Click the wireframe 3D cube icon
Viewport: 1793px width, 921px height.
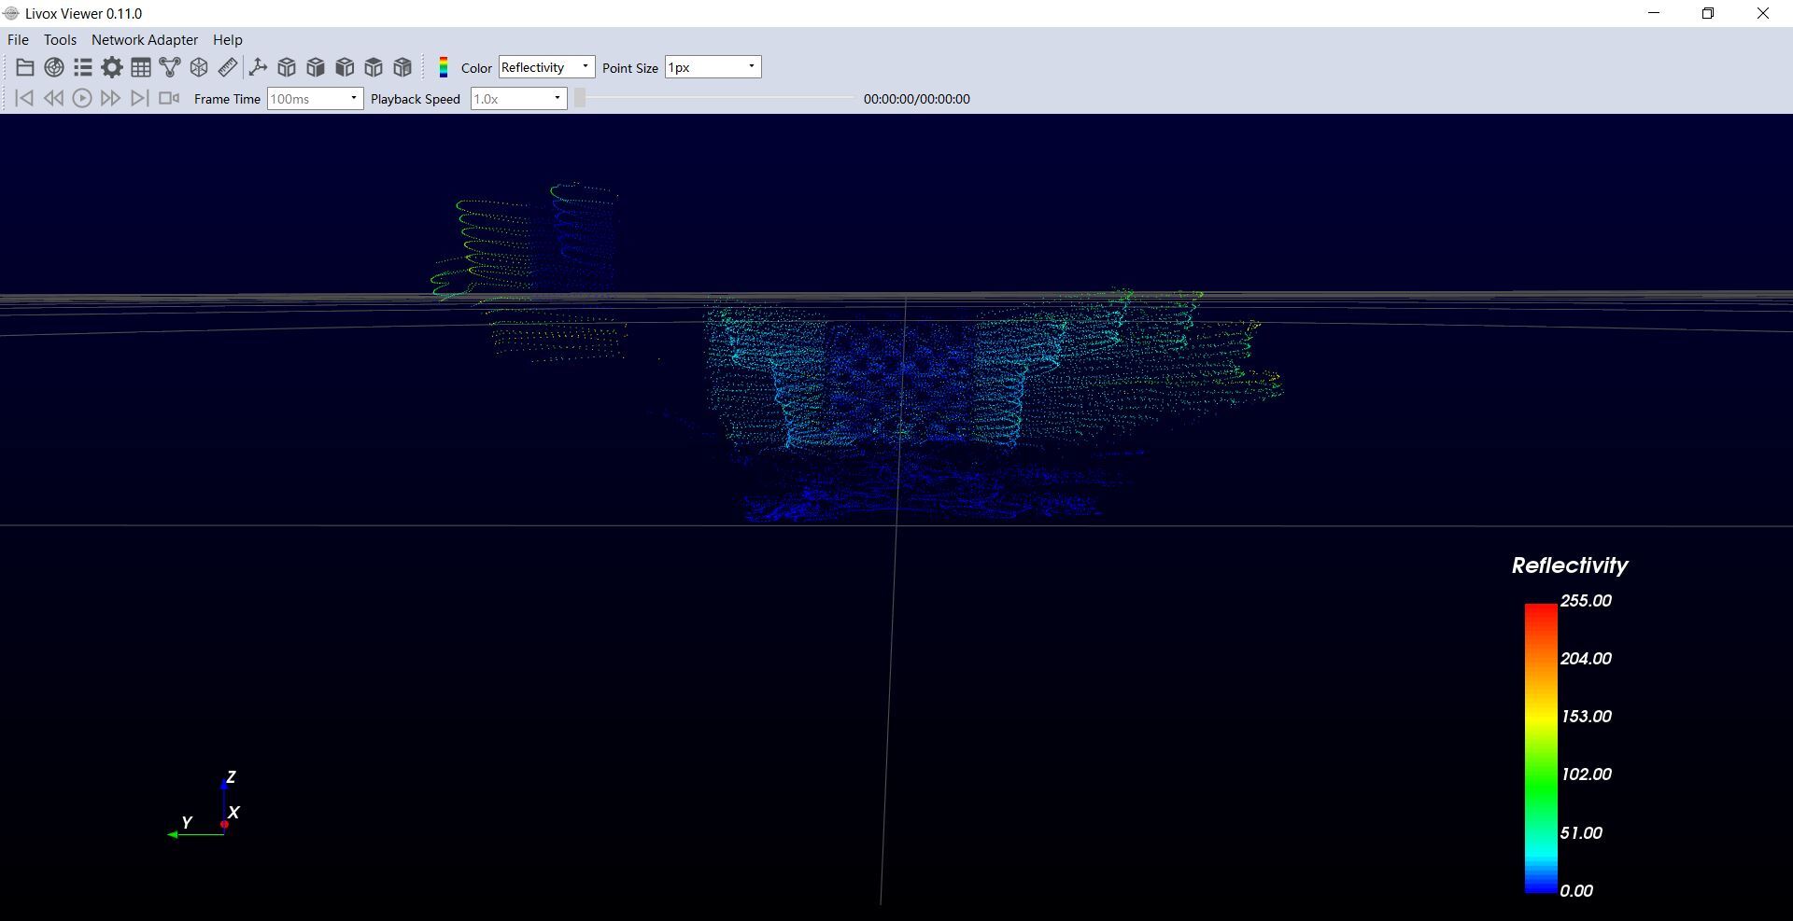(199, 67)
